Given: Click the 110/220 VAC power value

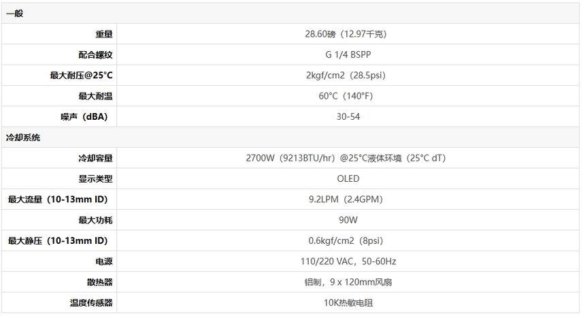Looking at the screenshot, I should [x=348, y=261].
